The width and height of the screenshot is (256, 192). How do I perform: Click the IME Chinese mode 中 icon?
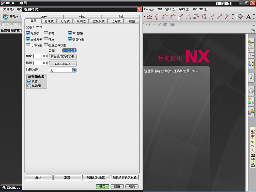point(252,136)
